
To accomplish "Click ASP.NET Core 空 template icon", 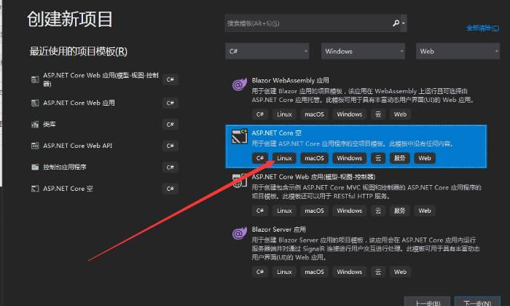I will coord(240,136).
